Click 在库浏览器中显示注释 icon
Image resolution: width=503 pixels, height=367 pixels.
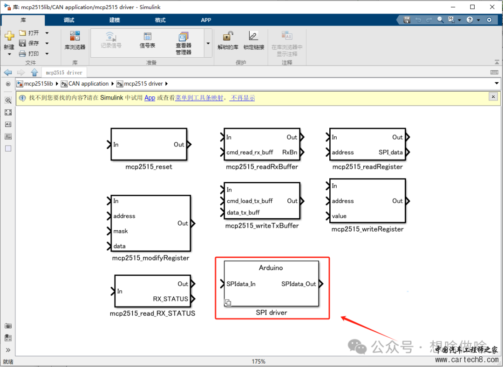[x=287, y=35]
